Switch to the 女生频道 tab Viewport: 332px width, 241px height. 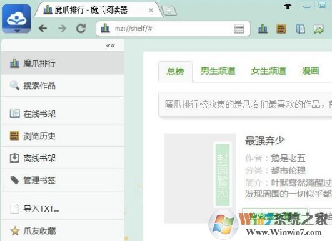click(x=269, y=71)
